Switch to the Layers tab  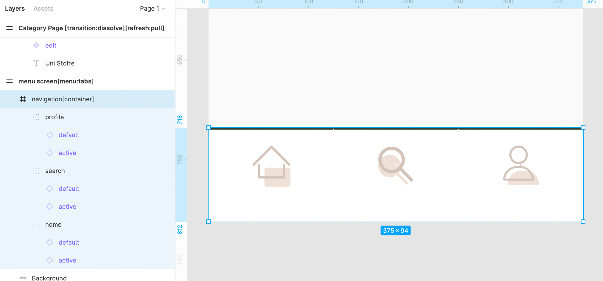click(15, 9)
